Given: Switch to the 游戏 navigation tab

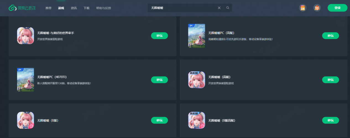Looking at the screenshot, I should tap(61, 8).
